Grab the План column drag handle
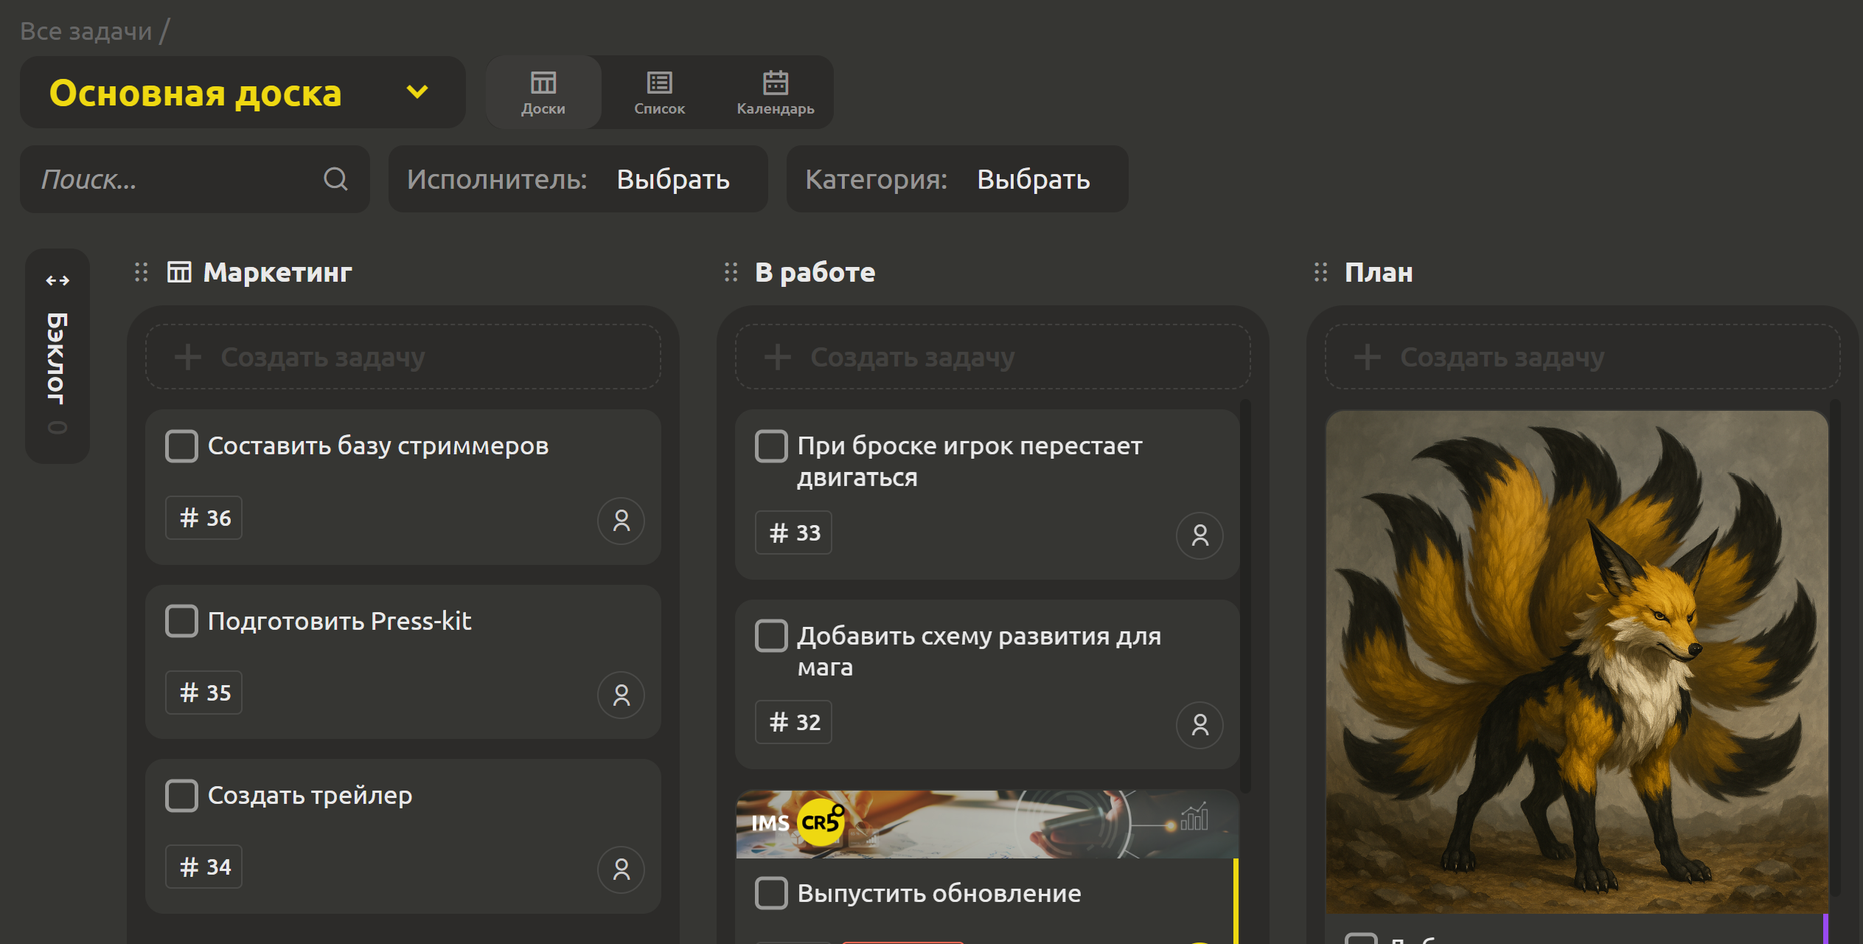This screenshot has height=944, width=1863. 1320,273
